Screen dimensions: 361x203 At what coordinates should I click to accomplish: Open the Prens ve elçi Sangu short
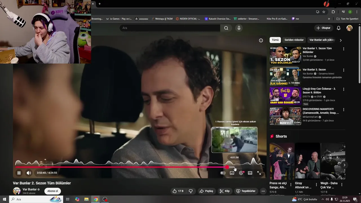(281, 161)
